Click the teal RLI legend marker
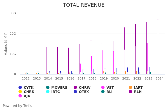 tap(103, 92)
